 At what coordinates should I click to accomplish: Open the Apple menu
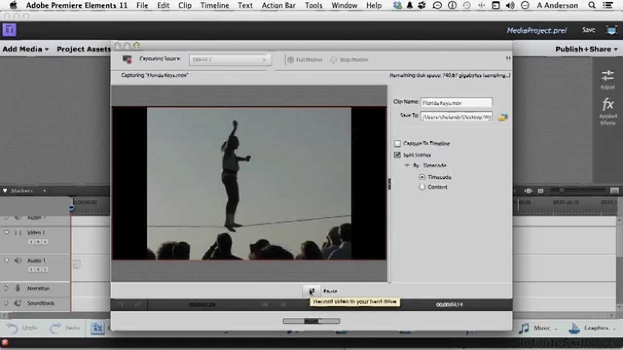click(x=13, y=5)
